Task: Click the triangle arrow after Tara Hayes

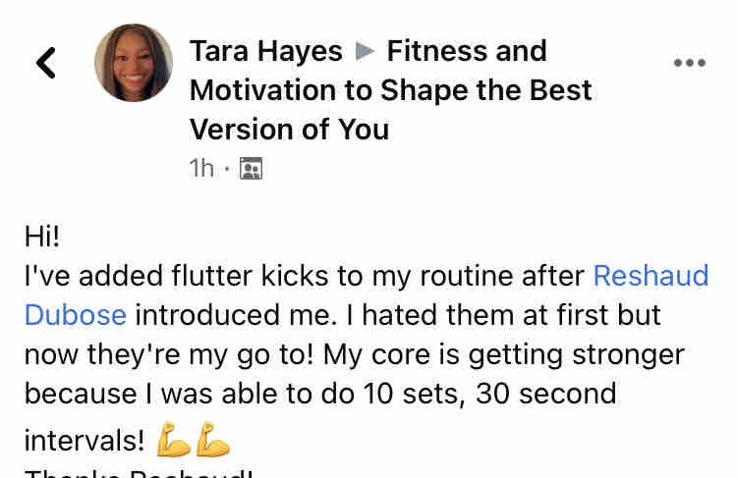Action: point(365,51)
